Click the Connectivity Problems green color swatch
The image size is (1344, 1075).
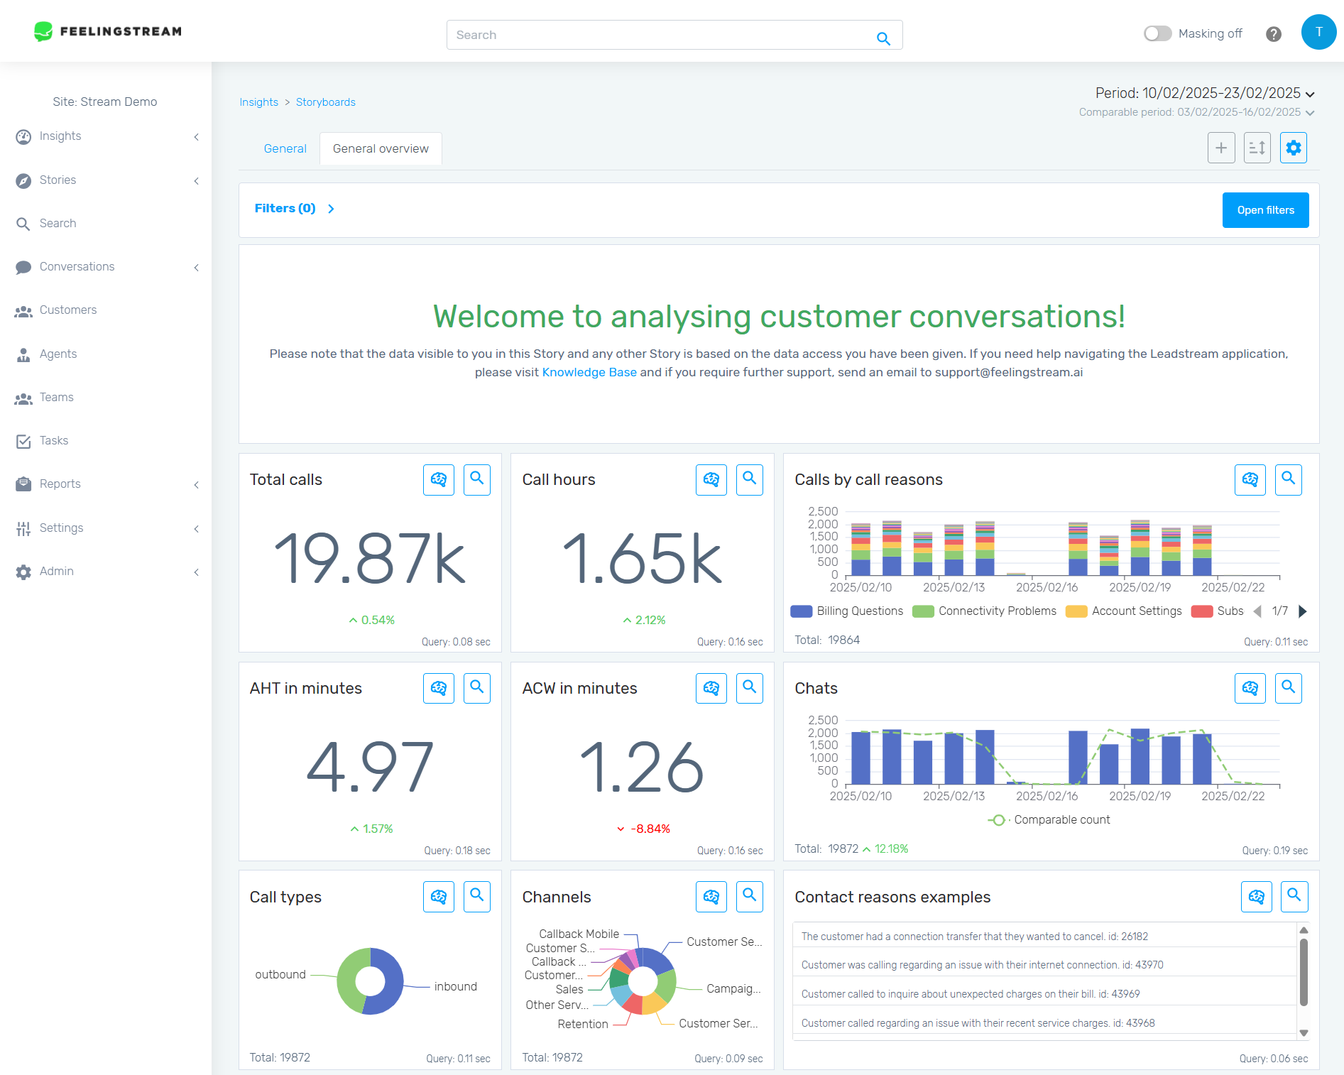click(923, 611)
